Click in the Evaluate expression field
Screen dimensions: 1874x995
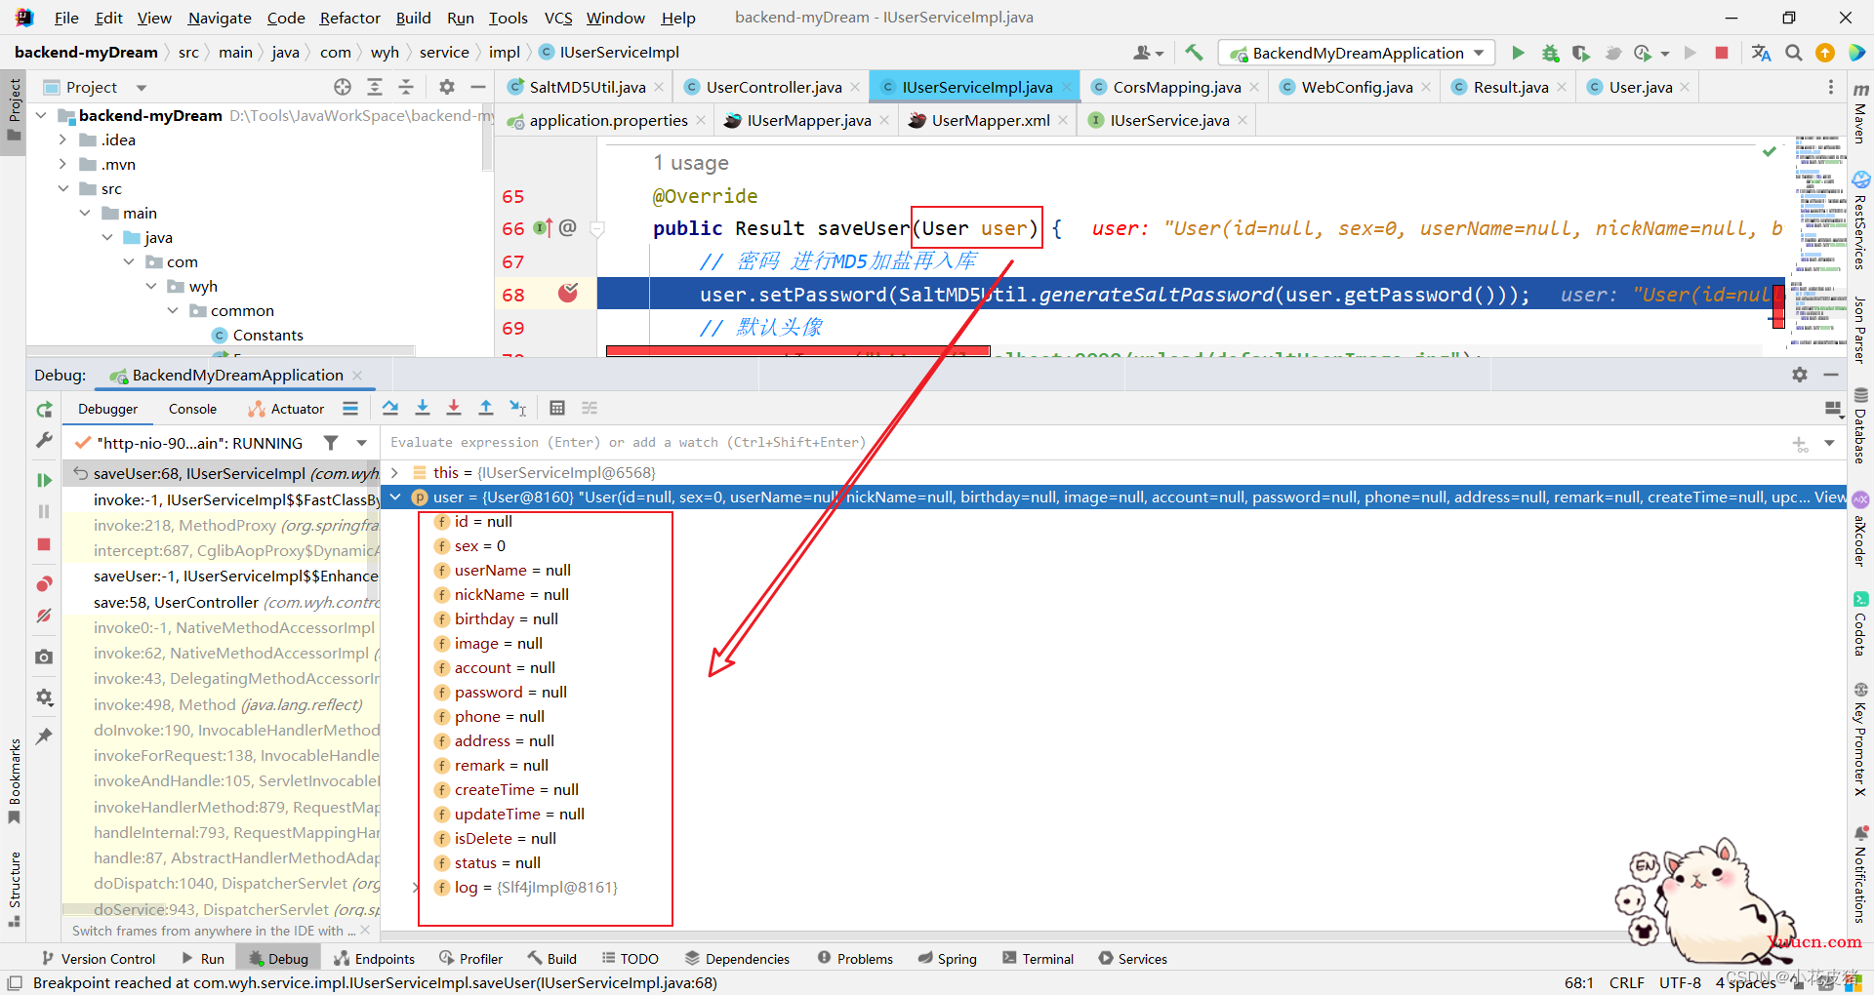[x=1083, y=442]
